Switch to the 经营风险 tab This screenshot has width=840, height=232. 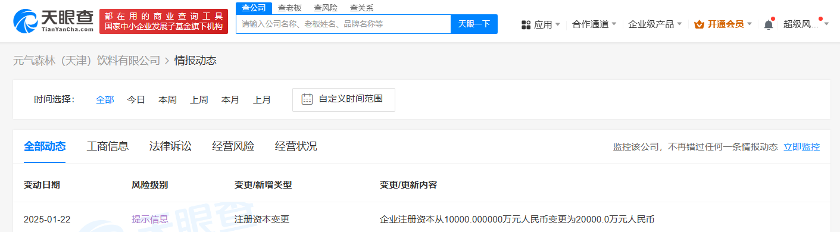pyautogui.click(x=233, y=146)
